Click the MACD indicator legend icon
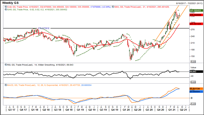Viewport: 204px width, 115px height. (6, 85)
